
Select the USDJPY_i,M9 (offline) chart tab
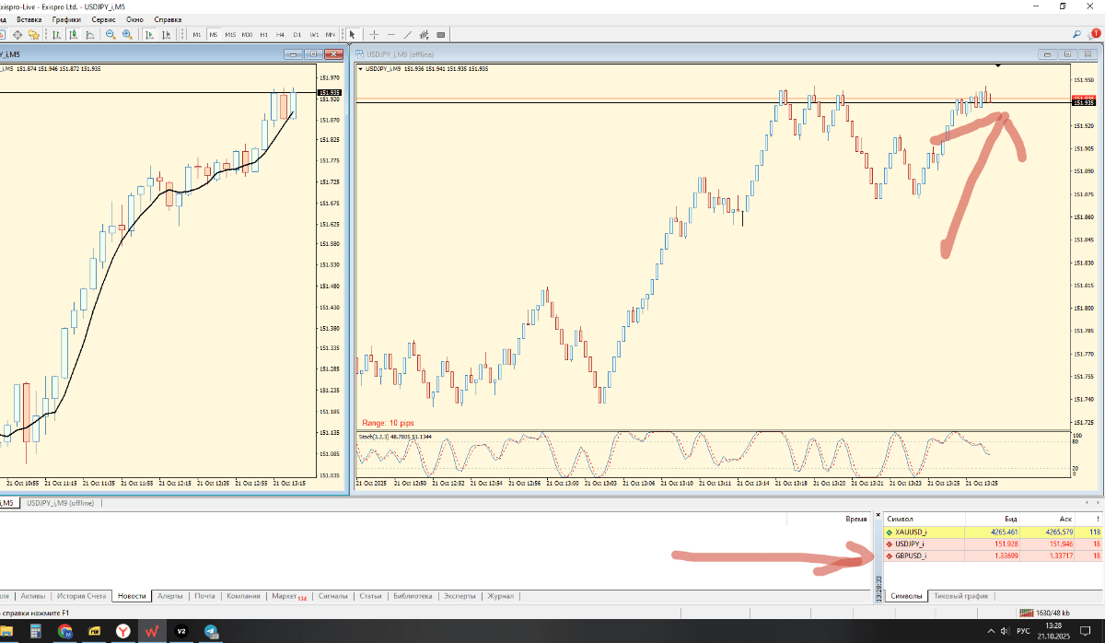tap(60, 503)
